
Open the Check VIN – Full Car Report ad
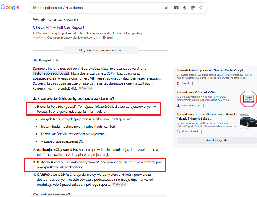pos(58,27)
